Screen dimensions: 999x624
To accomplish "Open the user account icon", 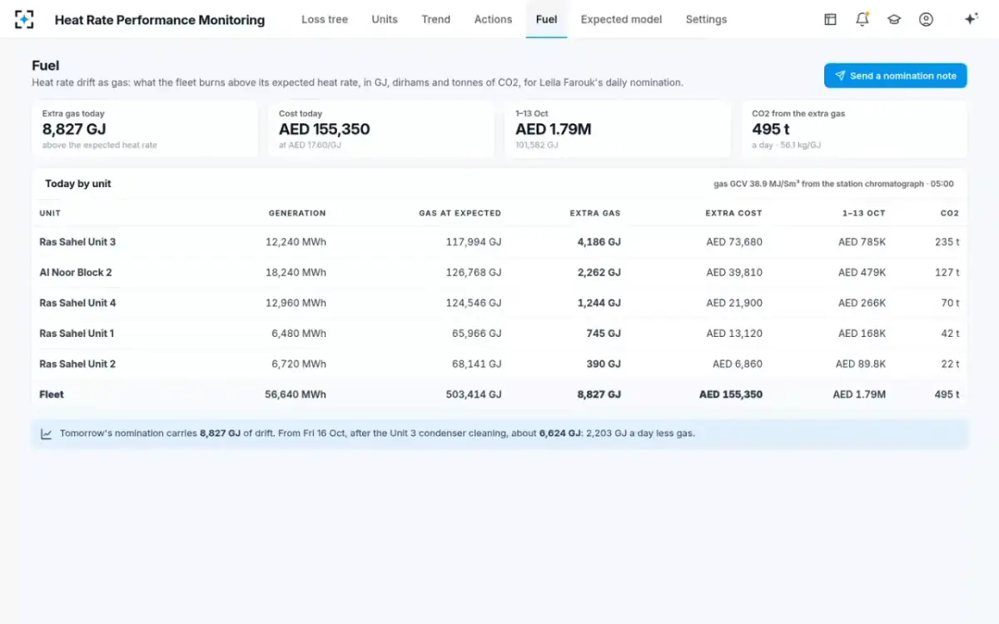I will point(926,19).
